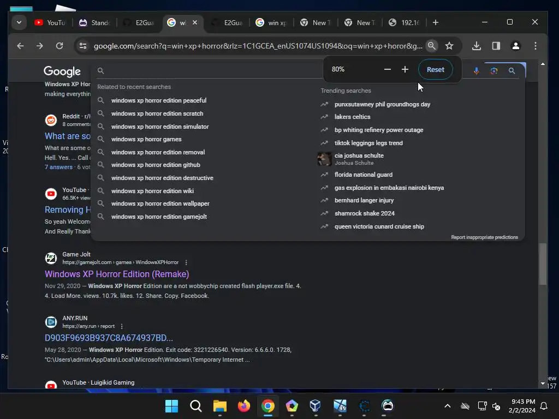The image size is (559, 419).
Task: Increase page zoom with plus button
Action: click(x=405, y=69)
